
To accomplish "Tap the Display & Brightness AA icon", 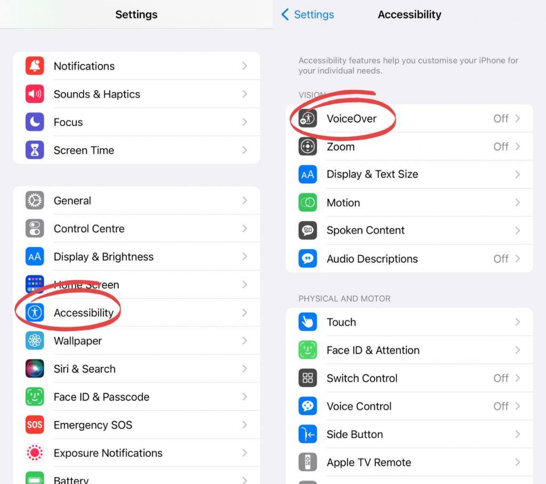I will point(35,256).
